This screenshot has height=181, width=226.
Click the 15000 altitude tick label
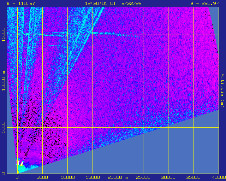[3, 35]
